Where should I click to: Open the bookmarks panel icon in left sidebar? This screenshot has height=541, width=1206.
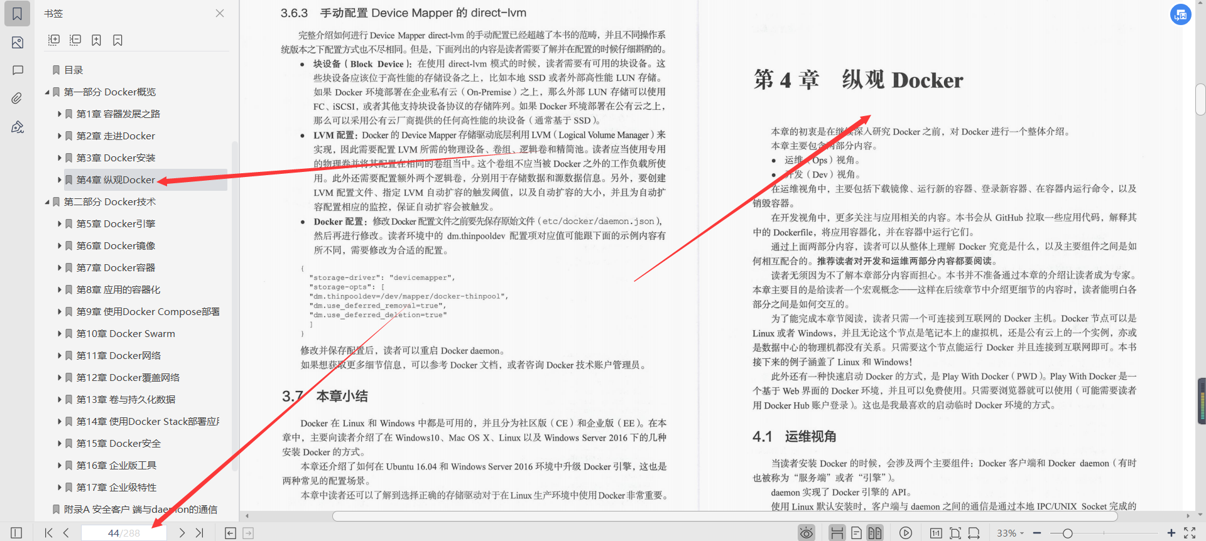[18, 13]
